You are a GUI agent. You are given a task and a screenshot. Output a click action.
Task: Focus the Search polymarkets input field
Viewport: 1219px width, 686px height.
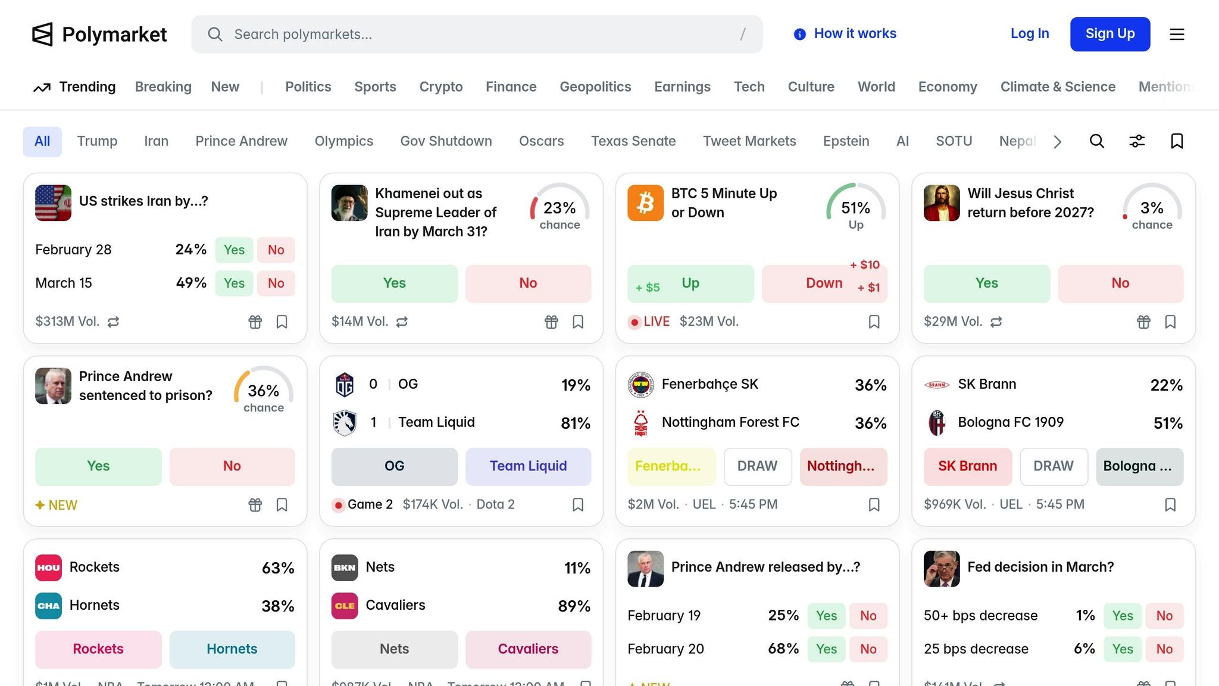click(x=476, y=35)
